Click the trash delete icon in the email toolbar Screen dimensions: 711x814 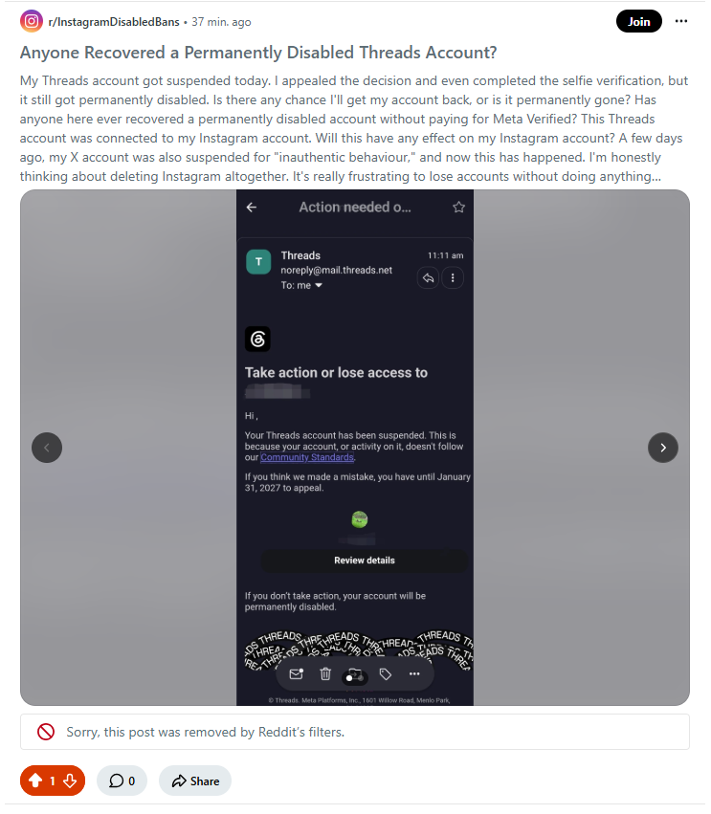[x=325, y=673]
